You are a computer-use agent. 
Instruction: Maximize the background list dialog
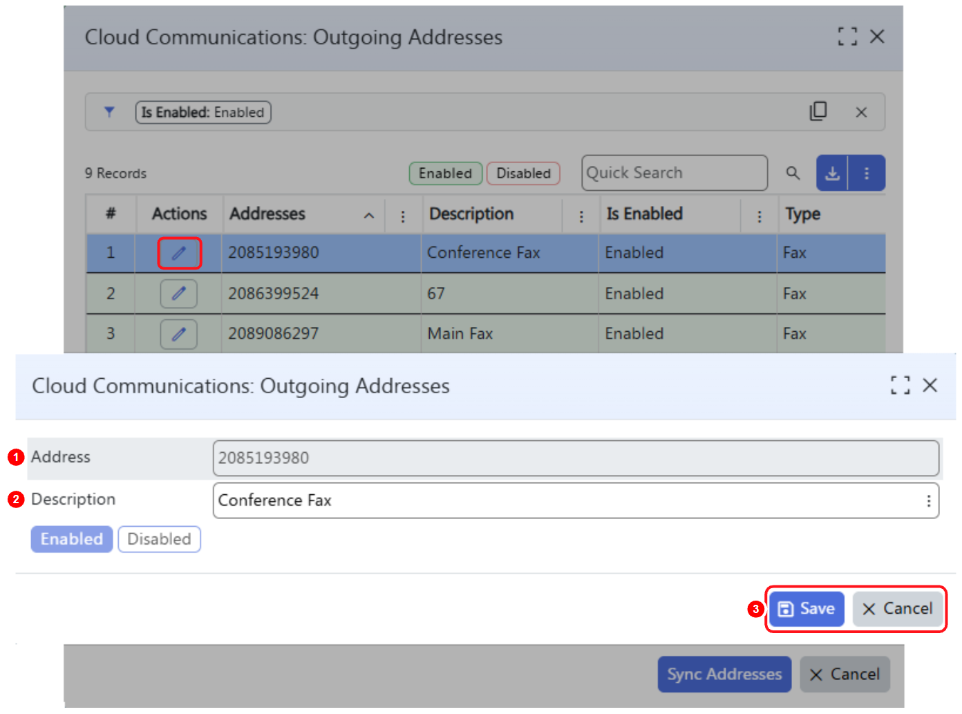pos(847,37)
